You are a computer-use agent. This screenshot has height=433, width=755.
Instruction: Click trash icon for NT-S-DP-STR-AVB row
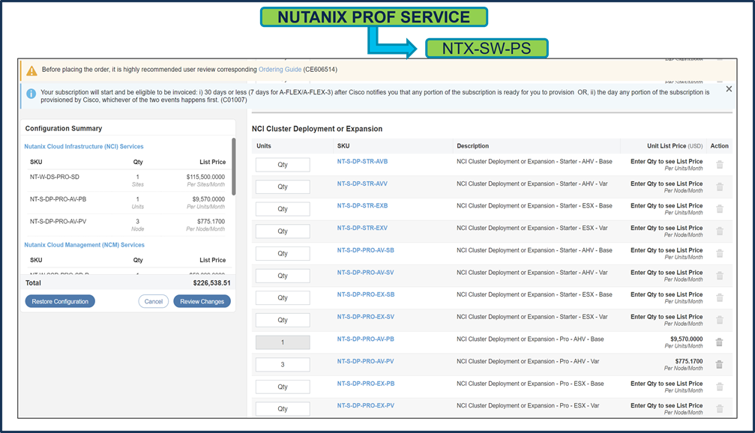[719, 165]
